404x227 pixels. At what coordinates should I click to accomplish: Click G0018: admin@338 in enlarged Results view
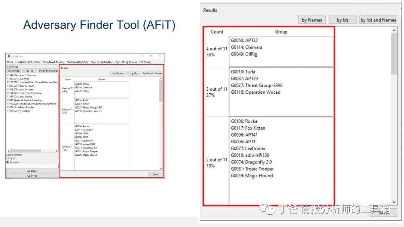click(250, 155)
